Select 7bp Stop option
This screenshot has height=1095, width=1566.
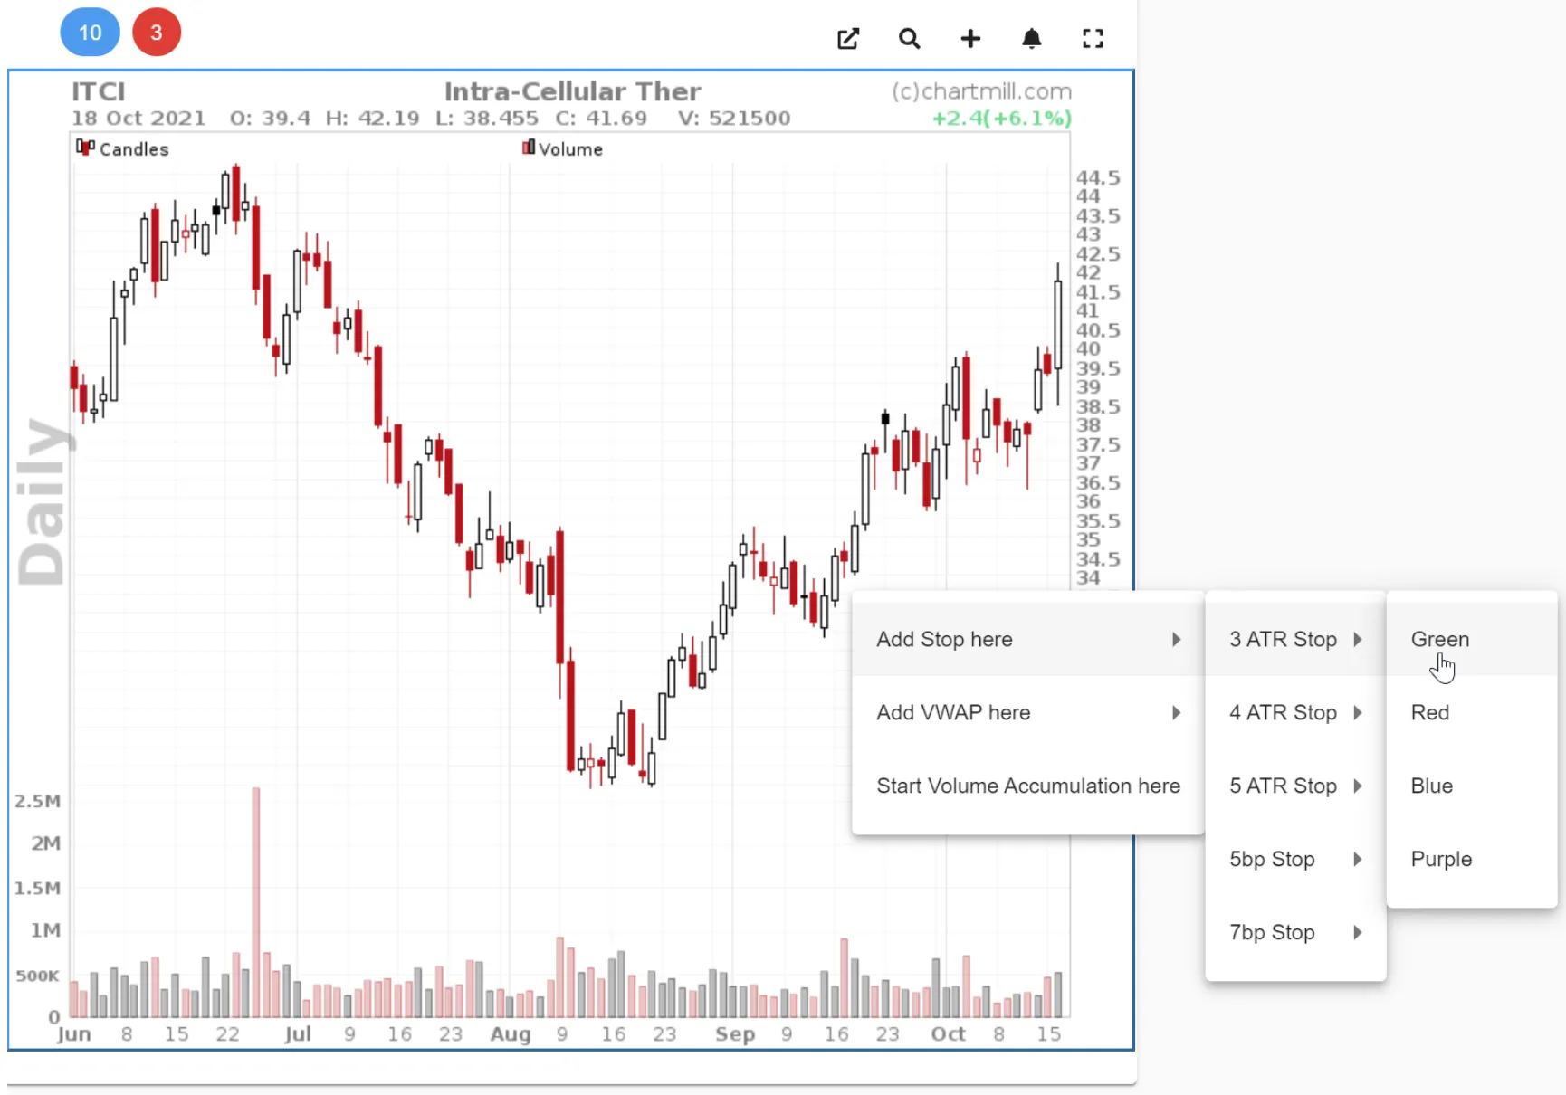pyautogui.click(x=1295, y=932)
